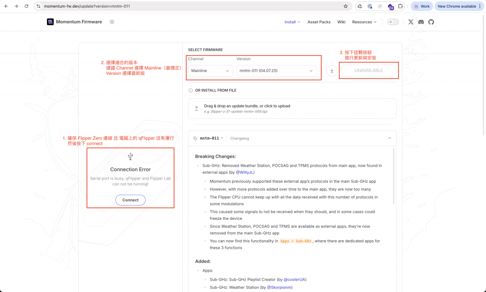Click the UNAVAILABLE install button
Screen dimensions: 486x292
[368, 71]
